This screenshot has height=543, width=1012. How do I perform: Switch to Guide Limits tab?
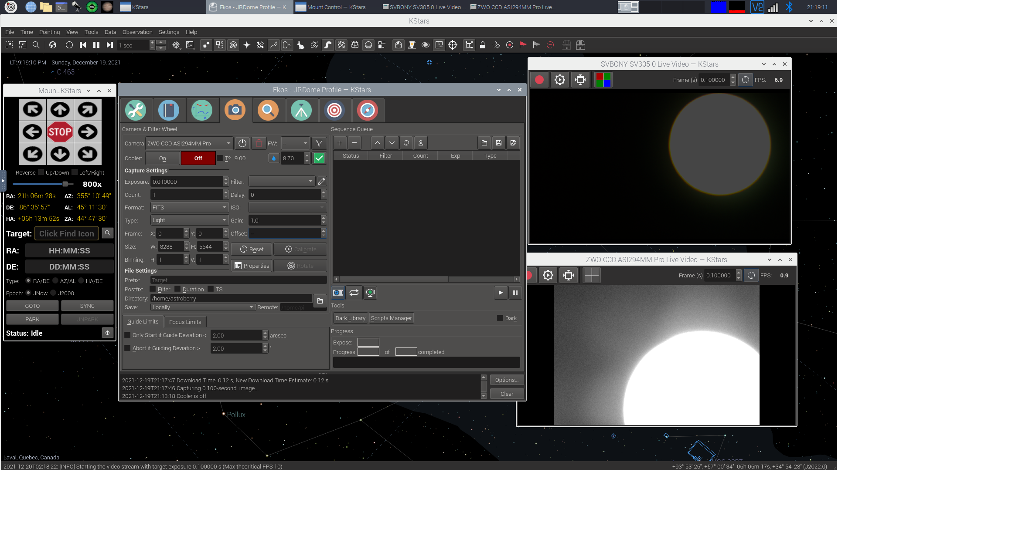(x=143, y=322)
